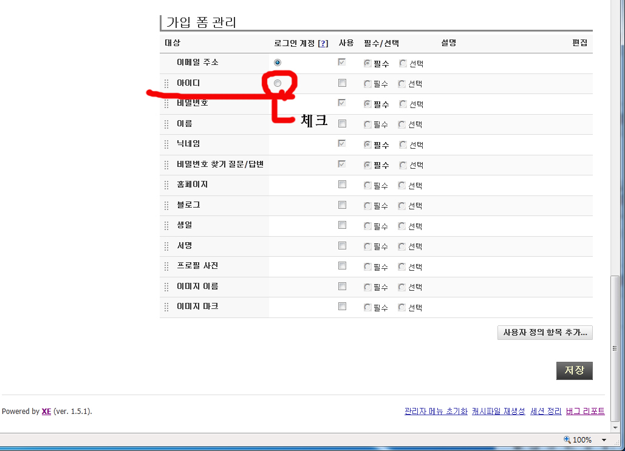Click the drag handle beside 블로그 row
The image size is (625, 451).
166,206
